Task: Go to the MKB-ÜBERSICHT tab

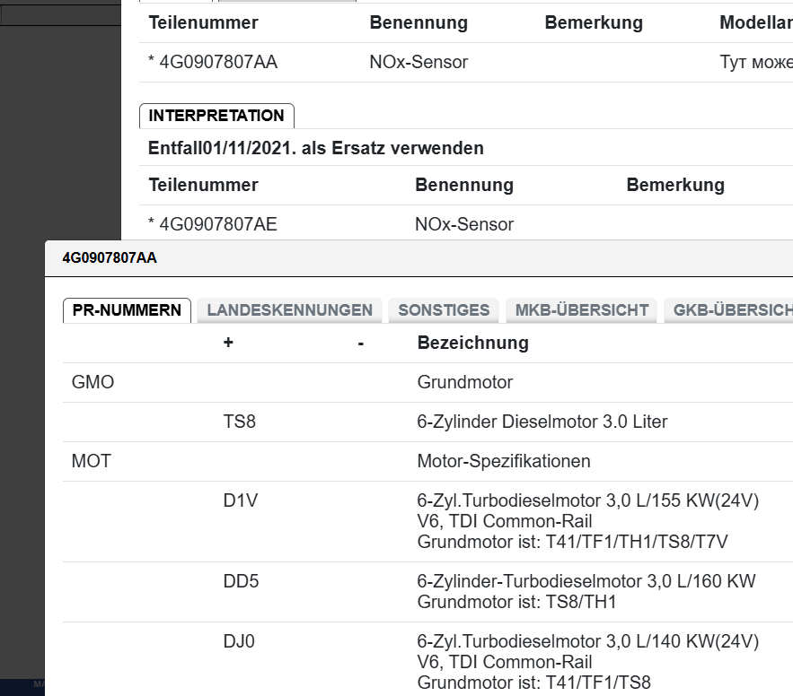Action: 581,310
